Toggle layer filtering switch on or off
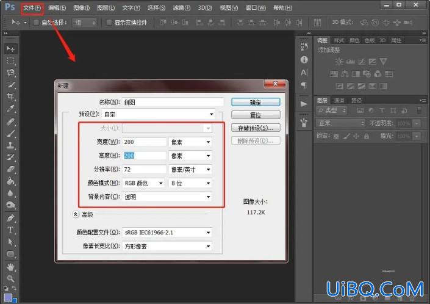Screen dimensions: 430x304 419,110
